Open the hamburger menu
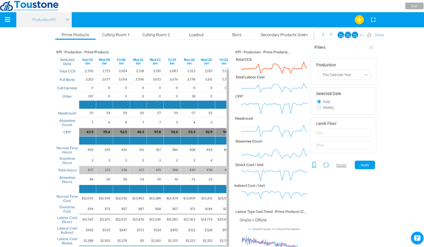The height and width of the screenshot is (247, 424). (x=8, y=19)
